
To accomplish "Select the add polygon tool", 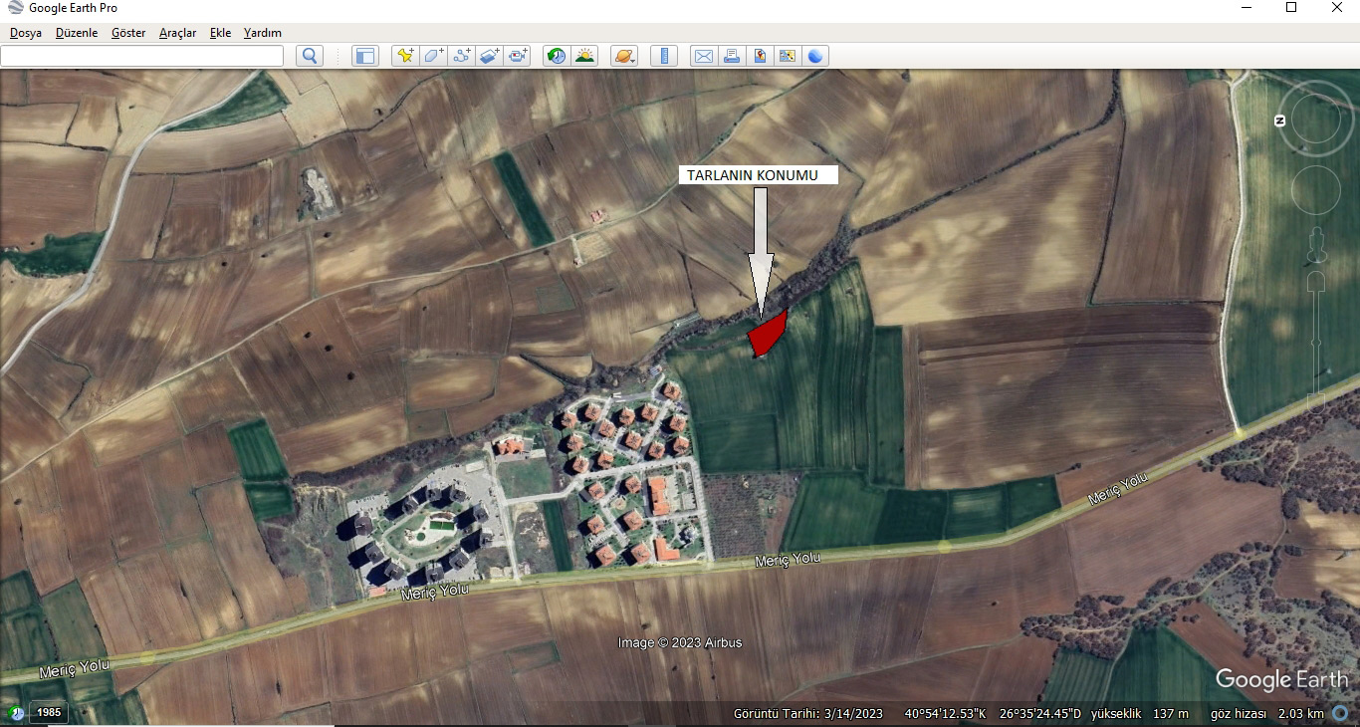I will [433, 56].
